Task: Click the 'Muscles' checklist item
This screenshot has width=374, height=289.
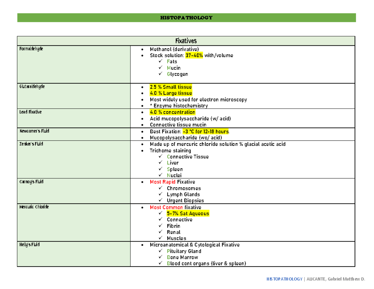Action: (176, 238)
